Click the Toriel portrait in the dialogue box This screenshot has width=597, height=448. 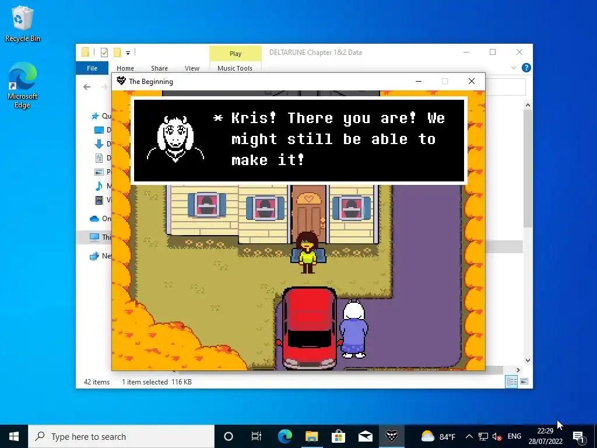pyautogui.click(x=175, y=139)
